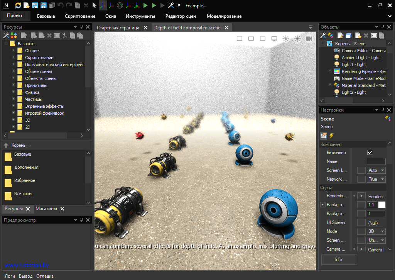Click the white Background color swatch

tap(381, 205)
